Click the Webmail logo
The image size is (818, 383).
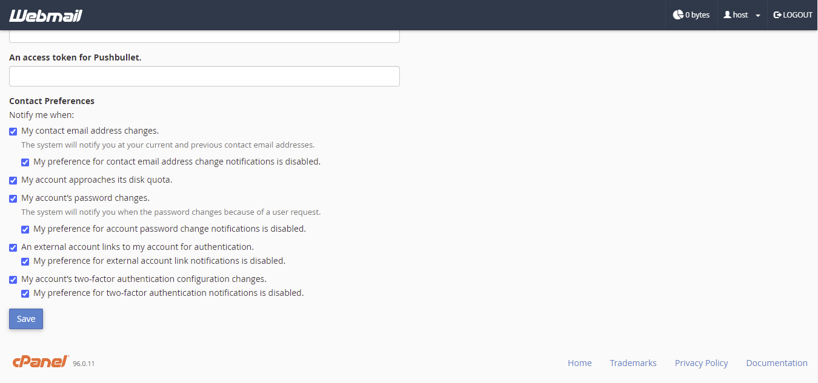(45, 15)
